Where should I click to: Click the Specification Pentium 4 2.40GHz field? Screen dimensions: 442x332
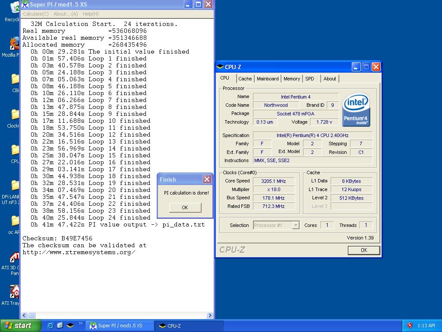pyautogui.click(x=313, y=135)
